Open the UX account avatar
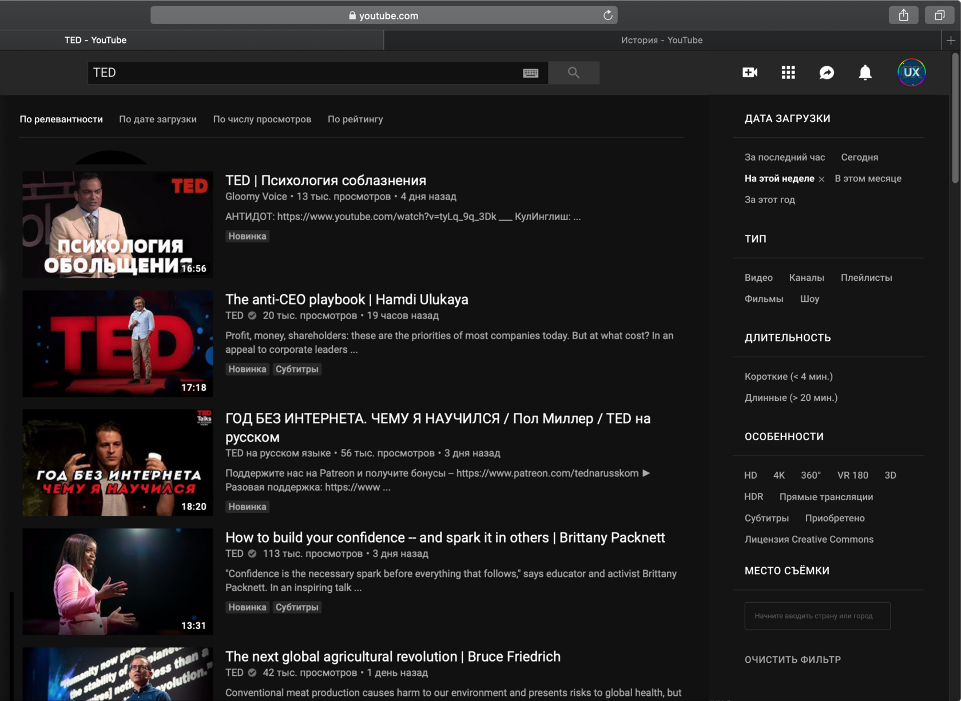This screenshot has height=701, width=961. (x=911, y=73)
